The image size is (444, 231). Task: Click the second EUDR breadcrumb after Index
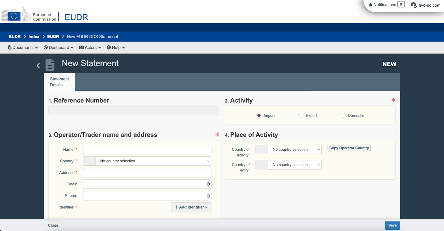point(53,37)
